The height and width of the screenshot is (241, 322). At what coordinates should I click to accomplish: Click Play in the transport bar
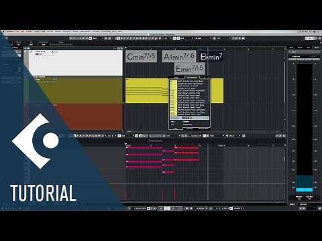174,208
